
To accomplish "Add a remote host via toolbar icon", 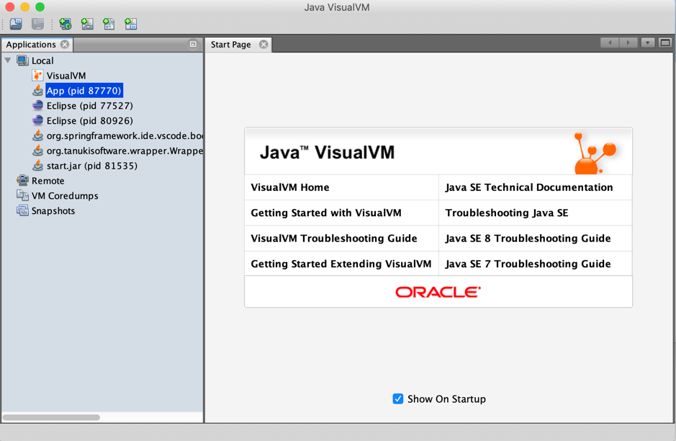I will coord(66,24).
